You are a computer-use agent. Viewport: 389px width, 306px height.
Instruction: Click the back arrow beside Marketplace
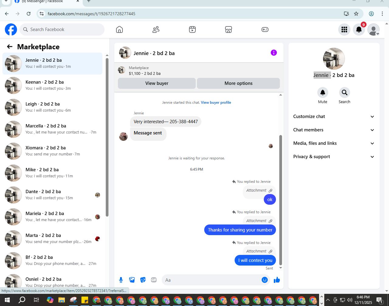coord(10,47)
